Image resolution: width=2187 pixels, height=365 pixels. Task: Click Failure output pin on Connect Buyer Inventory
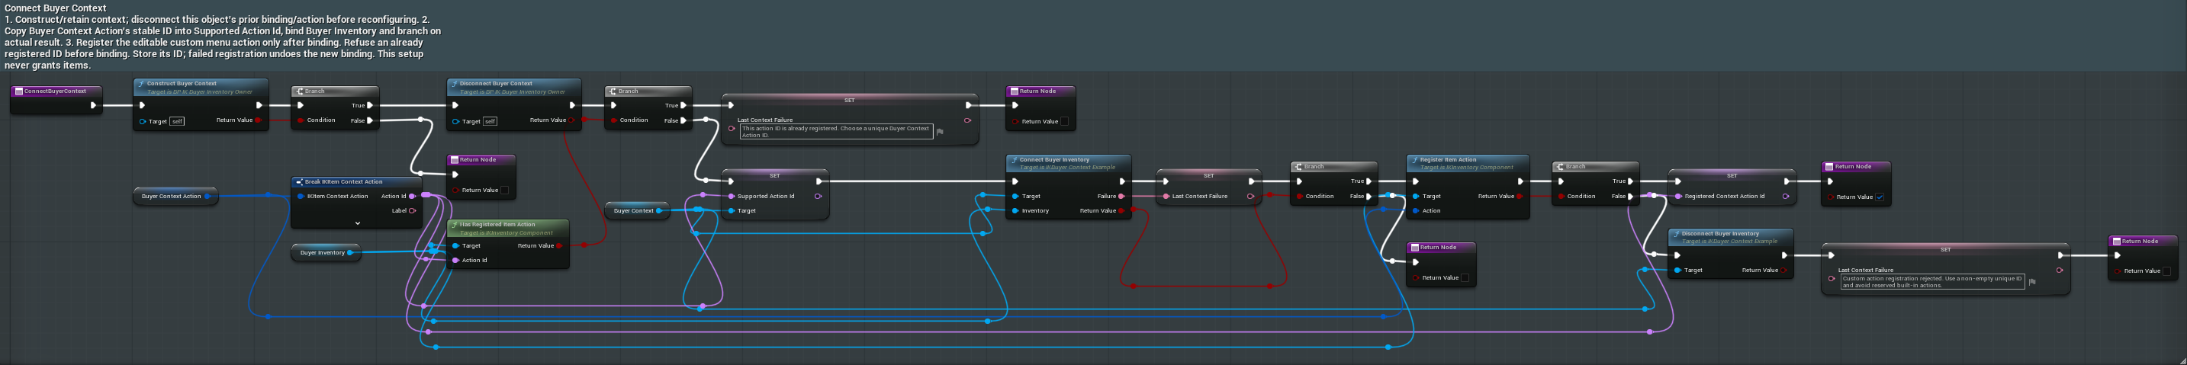tap(1121, 196)
